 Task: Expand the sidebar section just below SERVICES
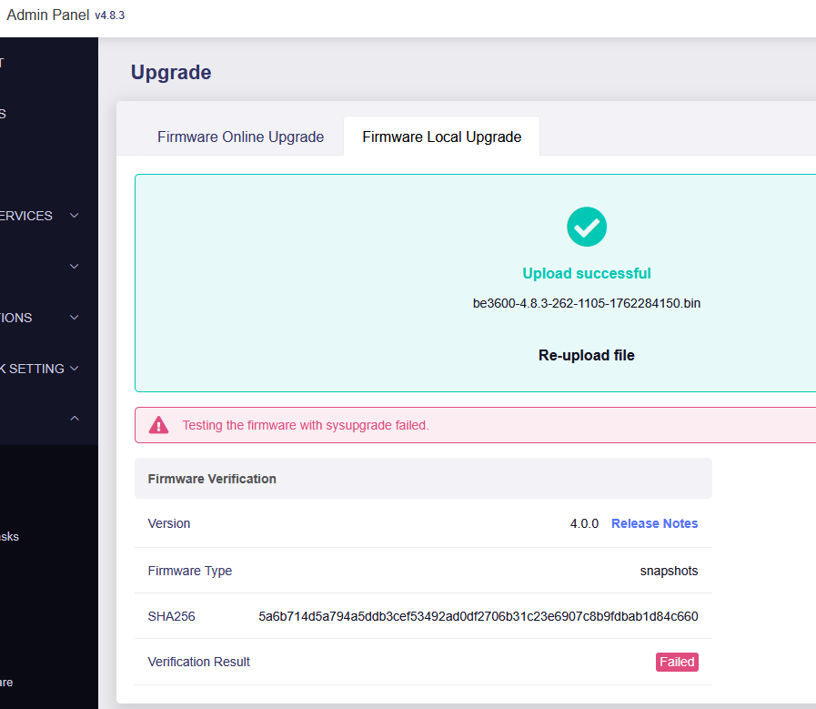[x=75, y=267]
